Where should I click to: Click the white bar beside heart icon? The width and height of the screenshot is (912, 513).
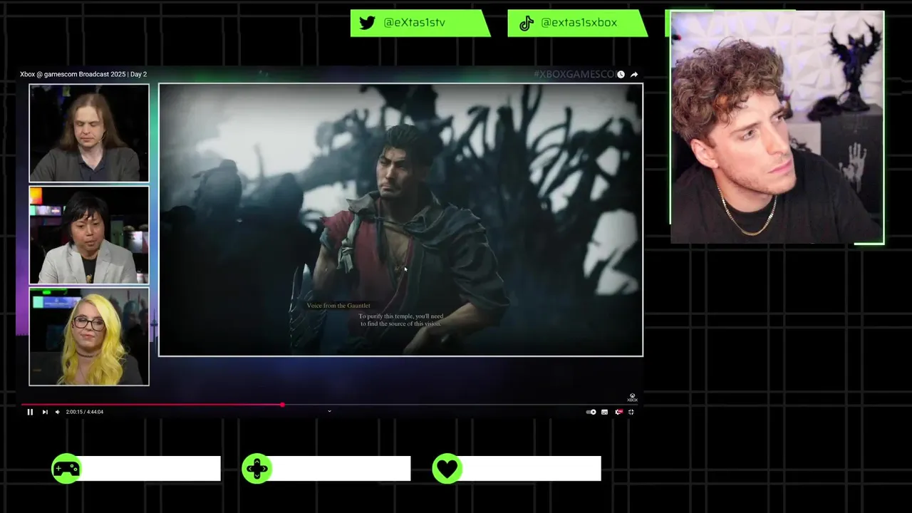point(532,469)
